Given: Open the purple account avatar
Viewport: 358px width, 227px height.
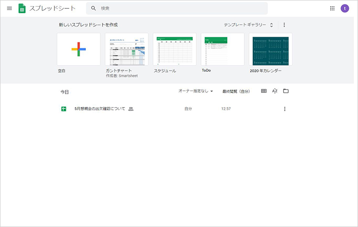Looking at the screenshot, I should (345, 9).
